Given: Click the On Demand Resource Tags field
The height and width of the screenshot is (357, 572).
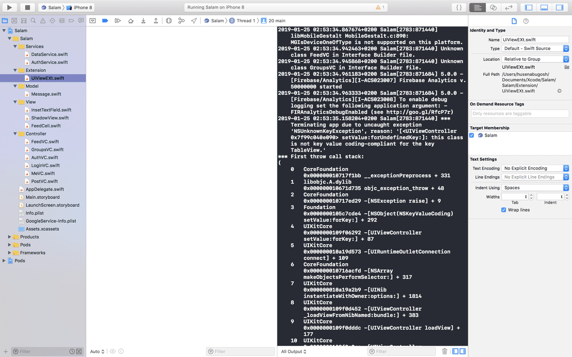Looking at the screenshot, I should pyautogui.click(x=520, y=114).
